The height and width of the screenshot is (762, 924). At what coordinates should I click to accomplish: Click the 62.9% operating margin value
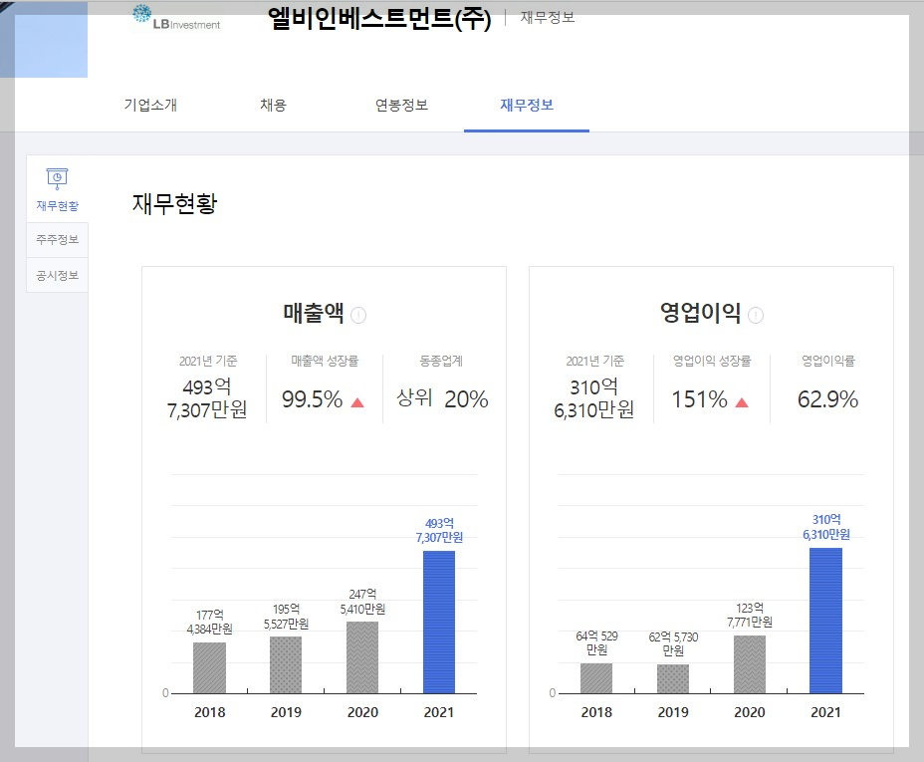click(x=827, y=399)
